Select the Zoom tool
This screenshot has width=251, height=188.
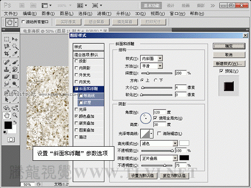15,115
